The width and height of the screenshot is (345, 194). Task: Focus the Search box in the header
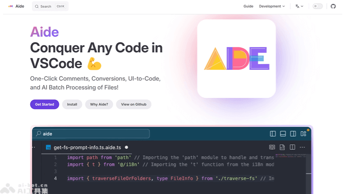(50, 6)
